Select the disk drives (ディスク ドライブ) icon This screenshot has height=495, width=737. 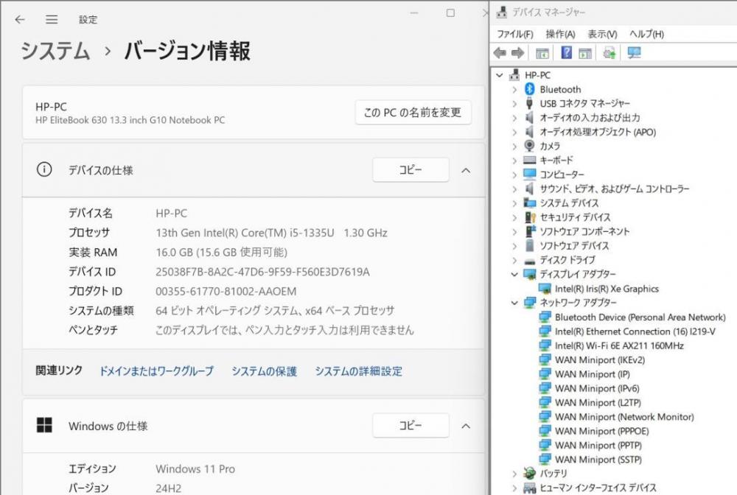[x=530, y=261]
